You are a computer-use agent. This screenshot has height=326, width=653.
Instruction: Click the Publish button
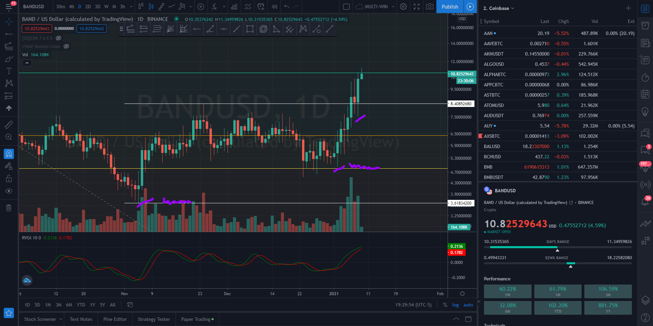(x=450, y=7)
